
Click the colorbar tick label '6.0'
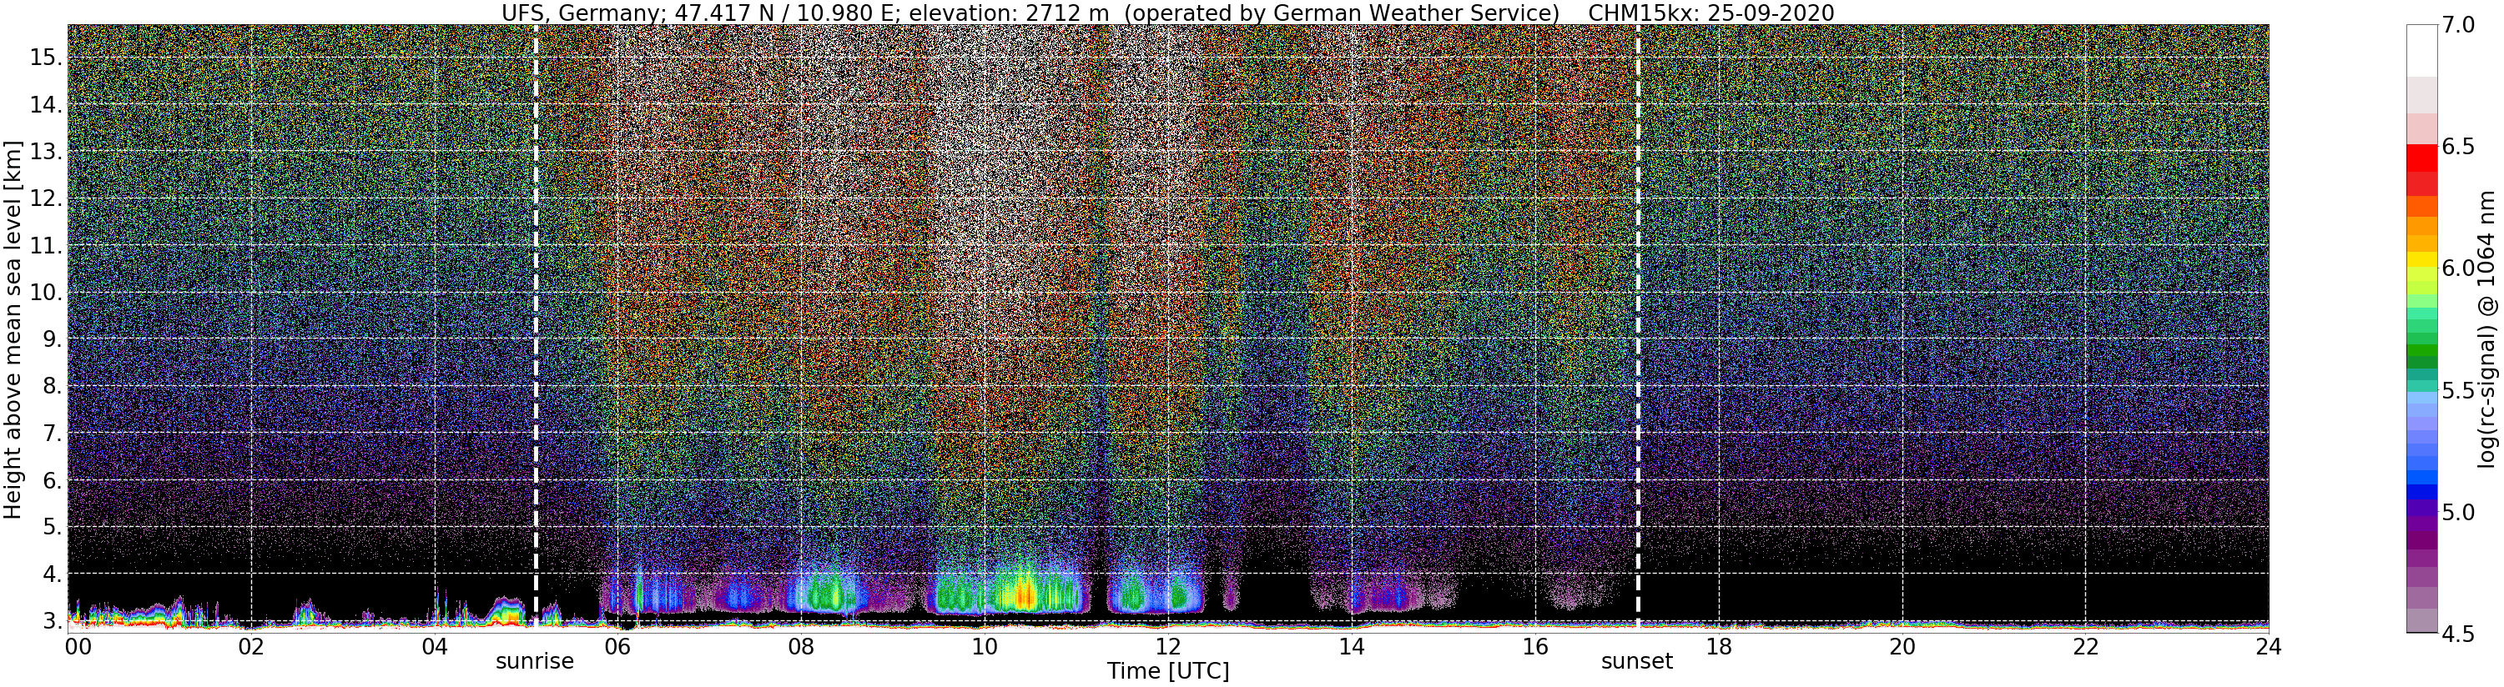pos(2458,268)
